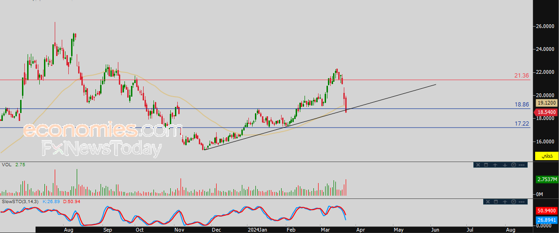Viewport: 559px width, 233px height.
Task: Select the VOL indicator label
Action: [7, 165]
